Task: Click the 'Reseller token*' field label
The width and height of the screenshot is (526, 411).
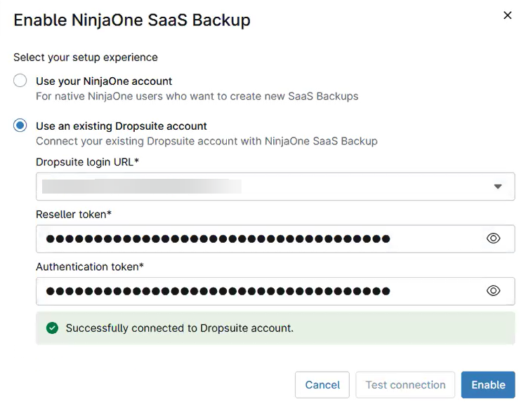Action: coord(74,214)
